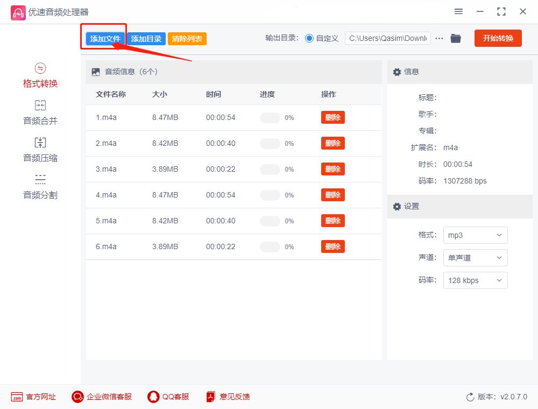This screenshot has width=538, height=409.
Task: Click the folder icon next to output path
Action: click(x=455, y=38)
